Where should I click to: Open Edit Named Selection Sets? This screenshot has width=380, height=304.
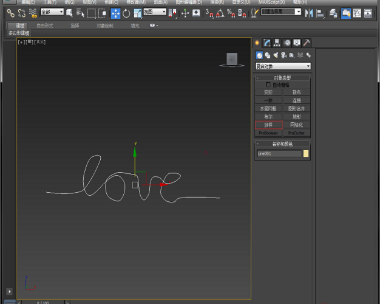pyautogui.click(x=254, y=13)
